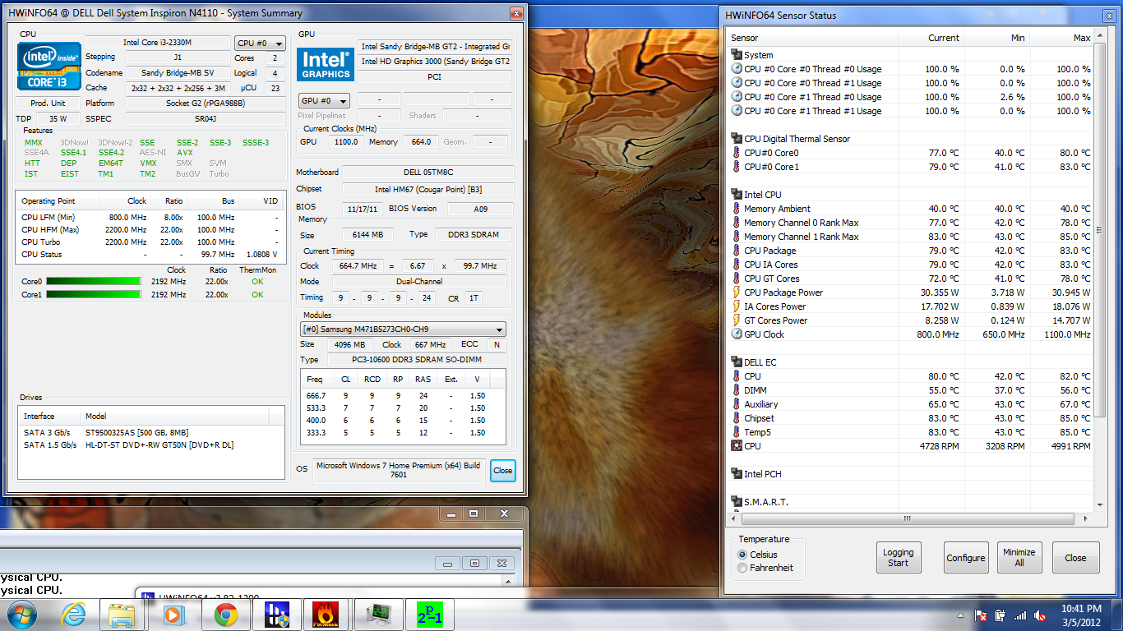Image resolution: width=1123 pixels, height=631 pixels.
Task: Click the thermometer icon beside CPU#0 Core0
Action: pyautogui.click(x=737, y=153)
